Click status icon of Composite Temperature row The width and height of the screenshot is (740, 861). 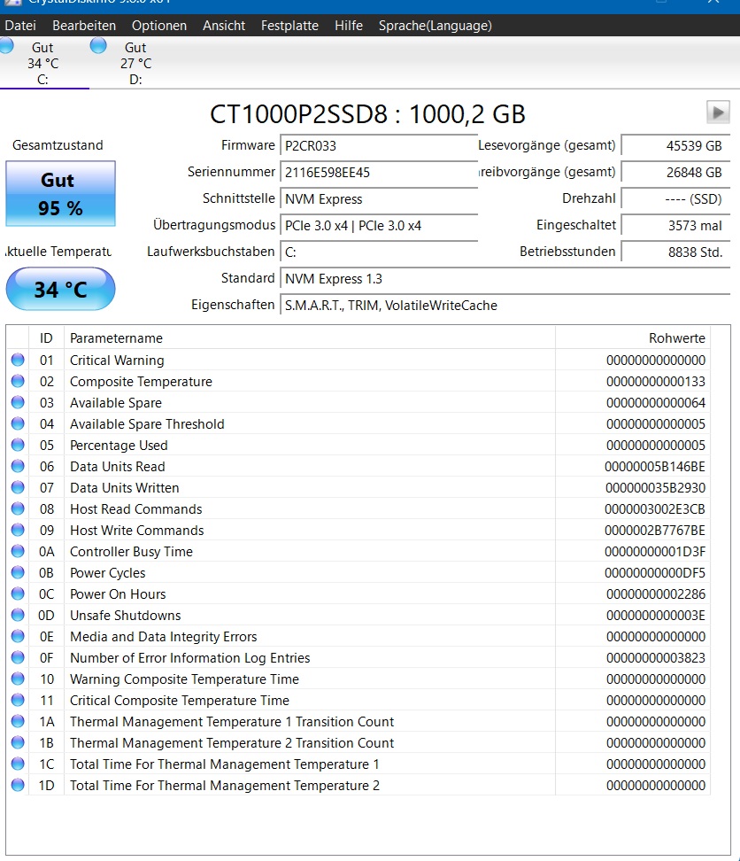pyautogui.click(x=18, y=381)
